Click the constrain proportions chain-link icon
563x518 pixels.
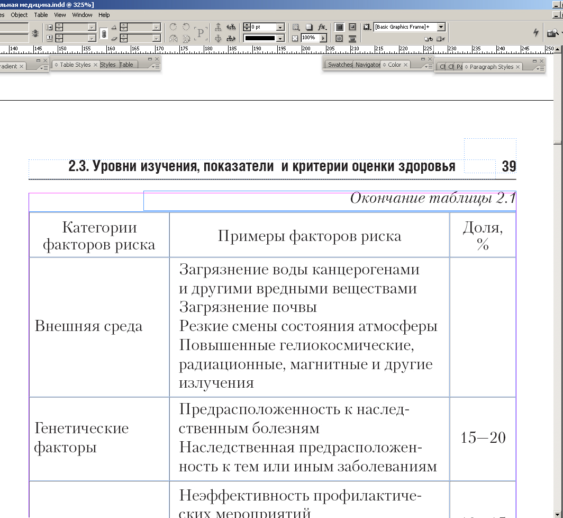[104, 33]
